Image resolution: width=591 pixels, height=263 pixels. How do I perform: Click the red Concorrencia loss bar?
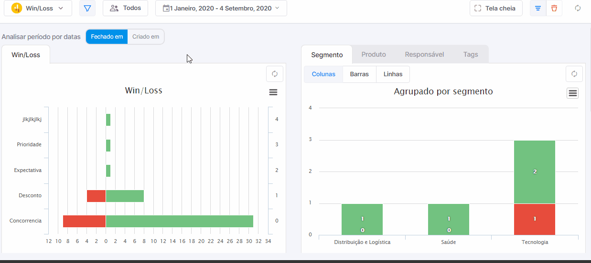point(84,221)
